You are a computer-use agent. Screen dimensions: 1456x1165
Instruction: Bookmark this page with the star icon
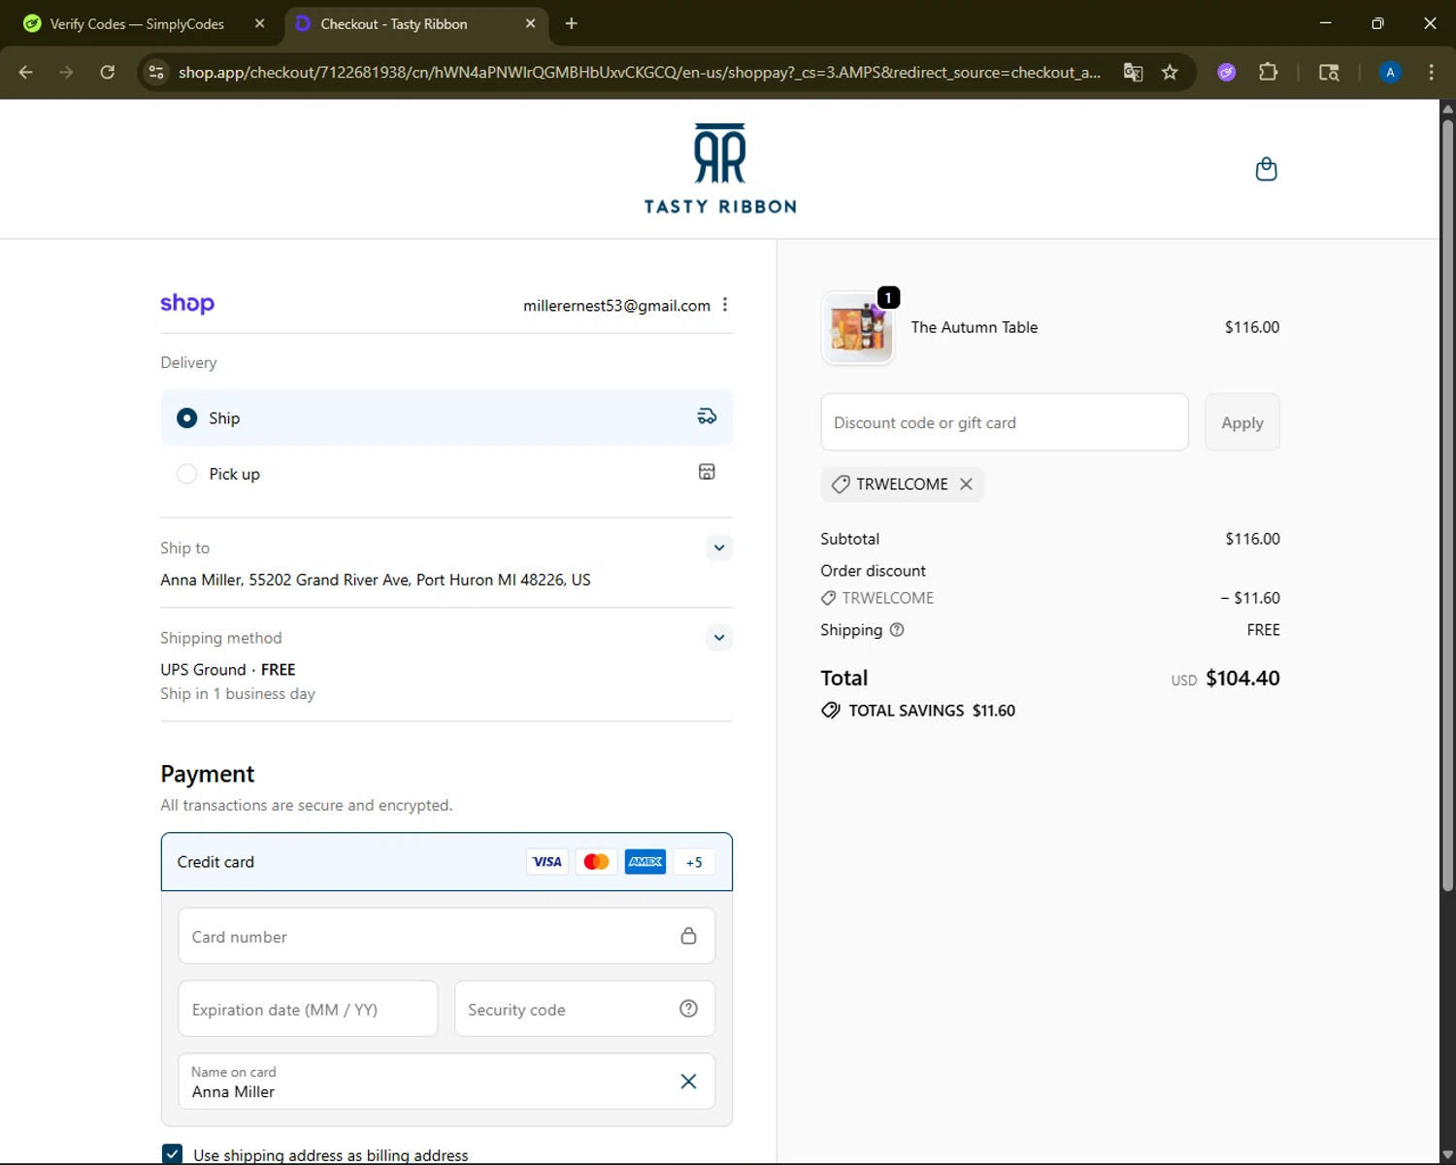pos(1170,72)
